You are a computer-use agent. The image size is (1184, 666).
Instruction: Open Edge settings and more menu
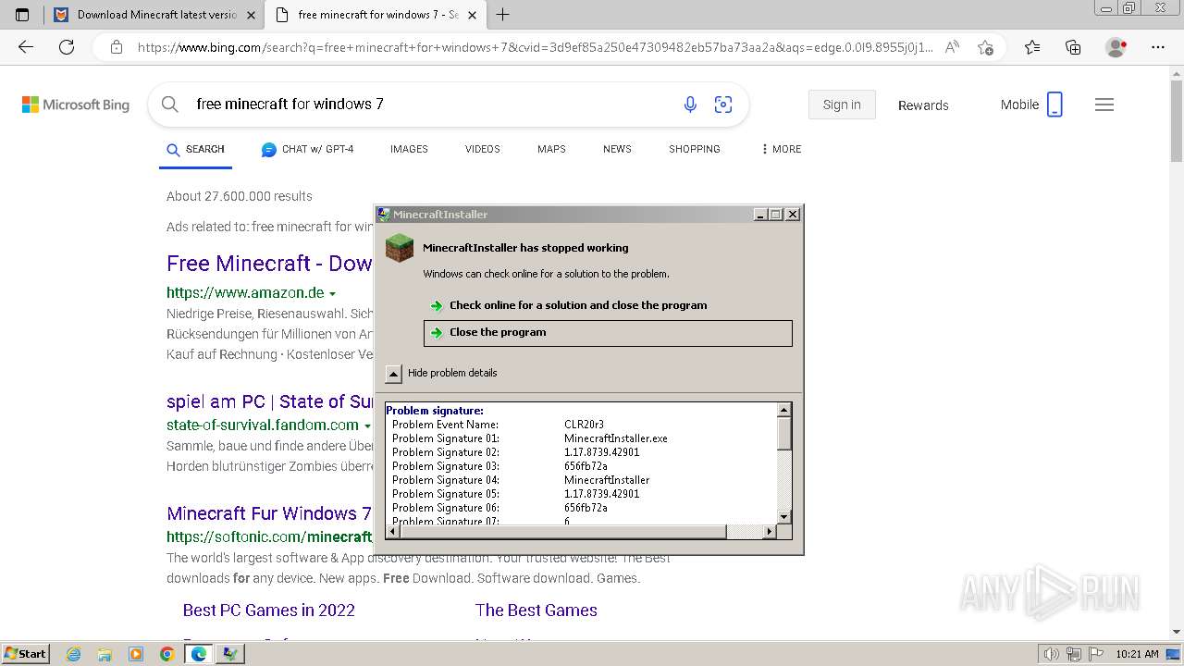1157,47
